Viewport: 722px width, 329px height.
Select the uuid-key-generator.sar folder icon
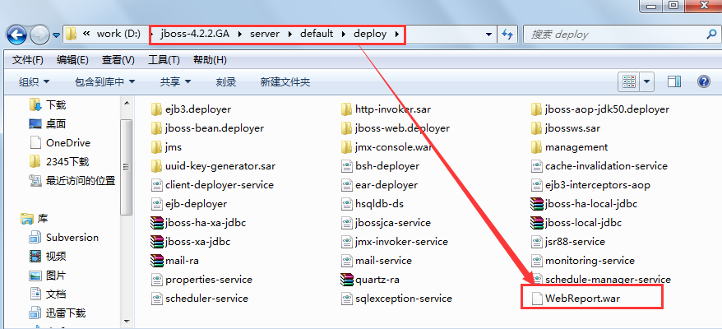(156, 166)
